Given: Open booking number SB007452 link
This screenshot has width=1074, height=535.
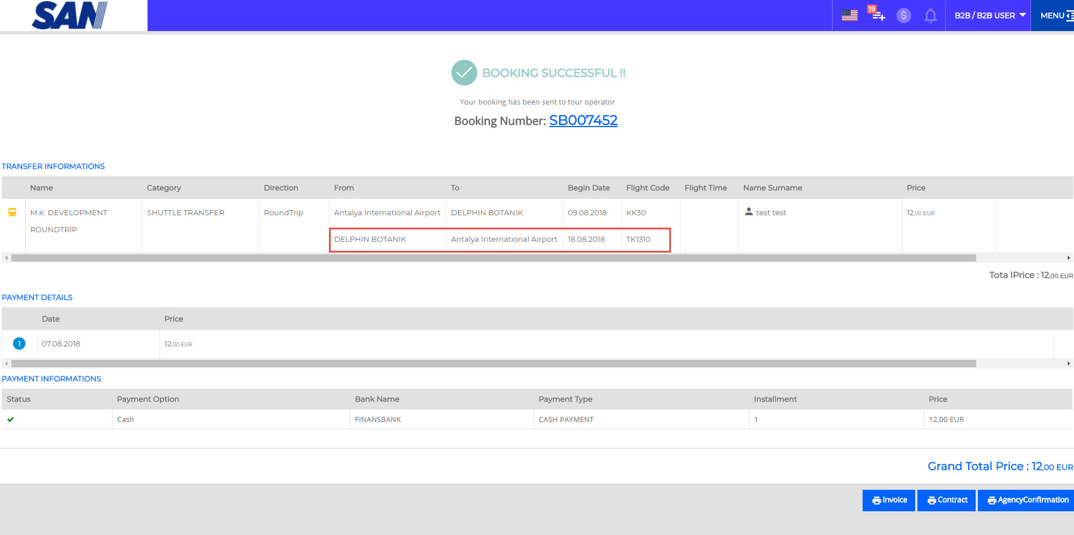Looking at the screenshot, I should point(583,120).
